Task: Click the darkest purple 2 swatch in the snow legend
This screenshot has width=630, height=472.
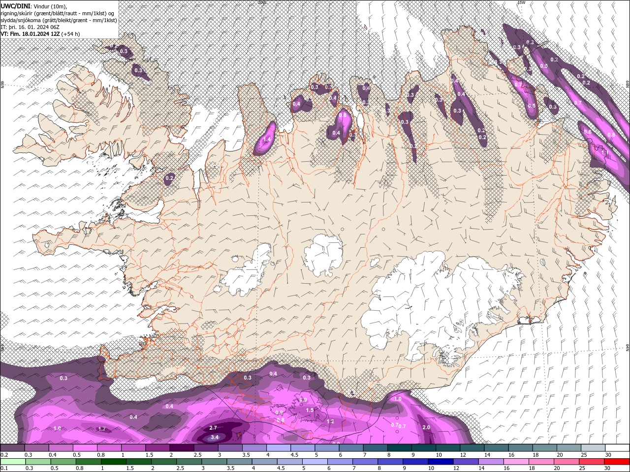Action: [181, 448]
